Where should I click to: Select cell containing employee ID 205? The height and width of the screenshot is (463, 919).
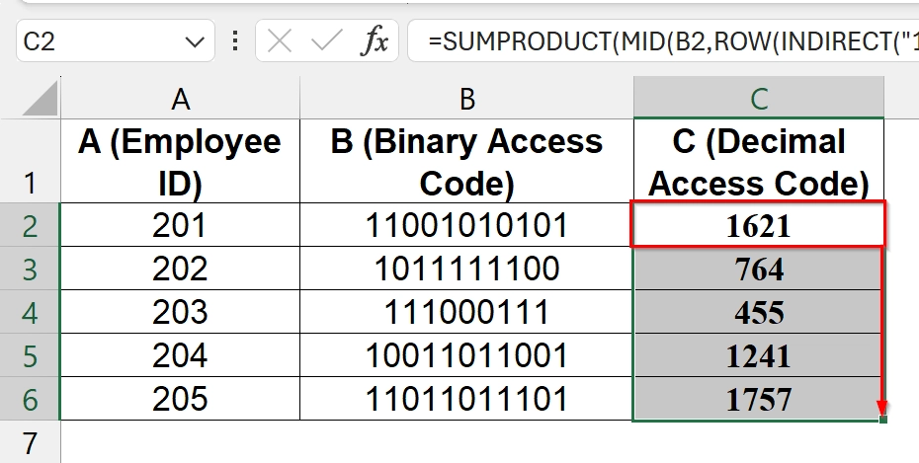click(180, 398)
